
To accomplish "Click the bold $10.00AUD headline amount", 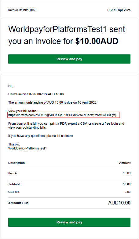I will pyautogui.click(x=97, y=41).
